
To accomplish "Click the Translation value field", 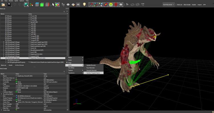I will (29, 86).
